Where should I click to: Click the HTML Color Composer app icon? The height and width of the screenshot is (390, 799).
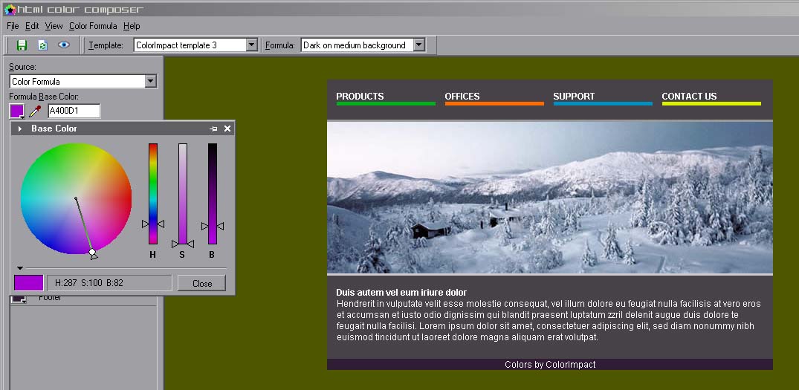(10, 9)
